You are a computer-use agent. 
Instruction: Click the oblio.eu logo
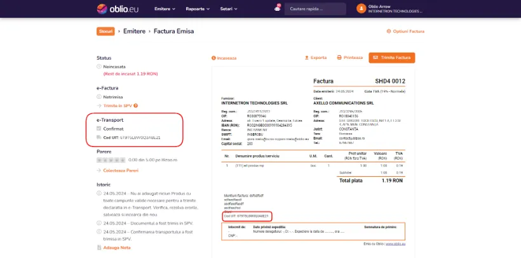pyautogui.click(x=118, y=9)
